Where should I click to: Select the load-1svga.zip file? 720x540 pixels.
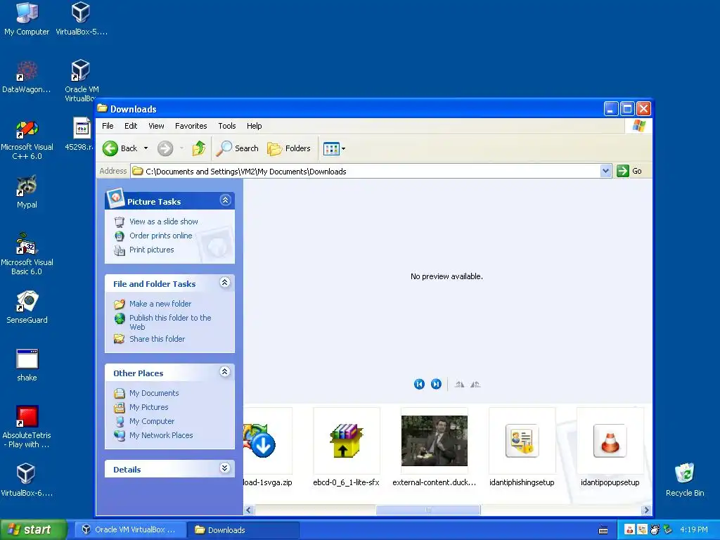click(x=267, y=446)
